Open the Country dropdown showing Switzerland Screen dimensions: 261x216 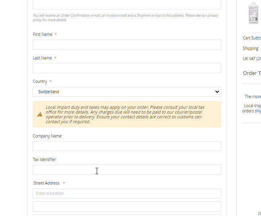[x=127, y=92]
